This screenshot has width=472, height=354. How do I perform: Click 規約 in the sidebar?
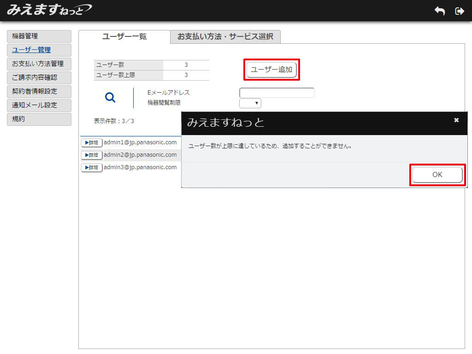pyautogui.click(x=39, y=119)
